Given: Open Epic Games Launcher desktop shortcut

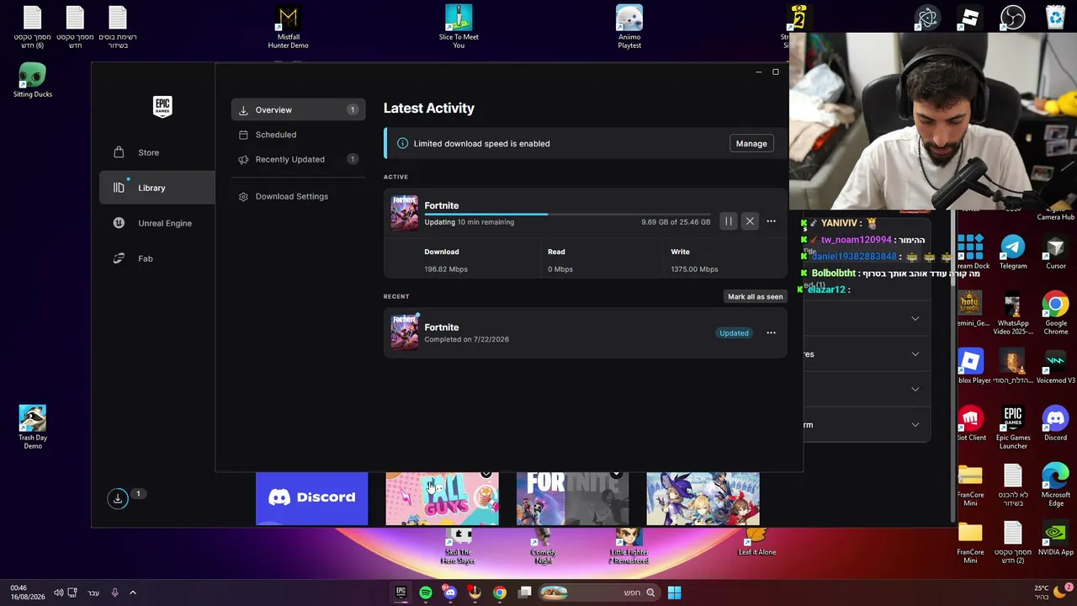Looking at the screenshot, I should click(x=1013, y=428).
